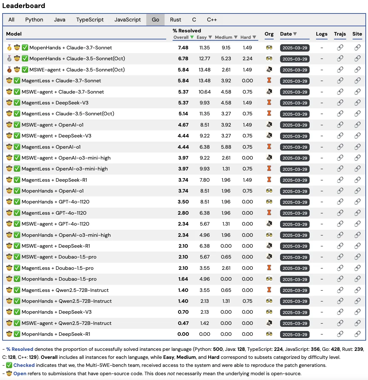Open Trajs link for MagentLess + OpenAI-o3-mini-high
368x380 pixels.
(x=340, y=169)
